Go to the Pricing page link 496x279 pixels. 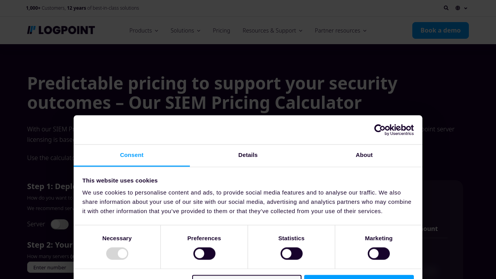221,30
